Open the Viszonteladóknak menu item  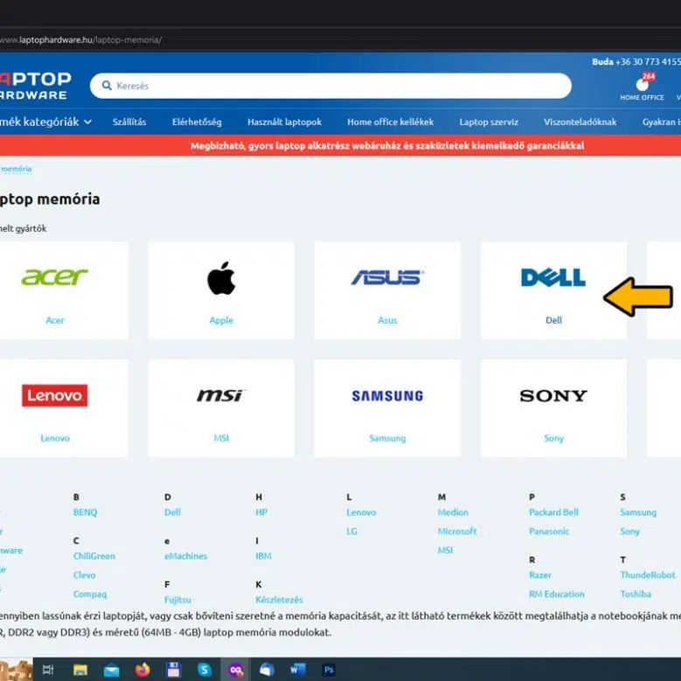click(580, 122)
